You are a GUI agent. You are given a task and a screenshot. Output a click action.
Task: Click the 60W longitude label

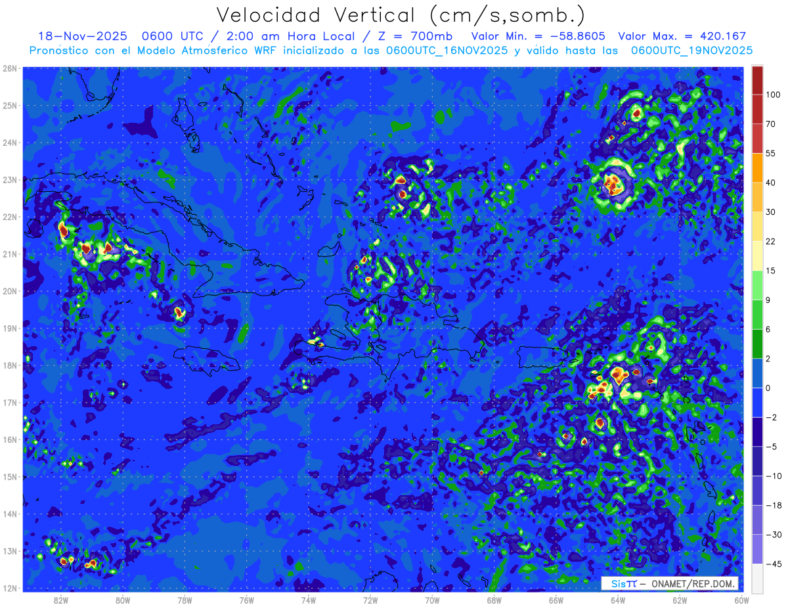(741, 600)
